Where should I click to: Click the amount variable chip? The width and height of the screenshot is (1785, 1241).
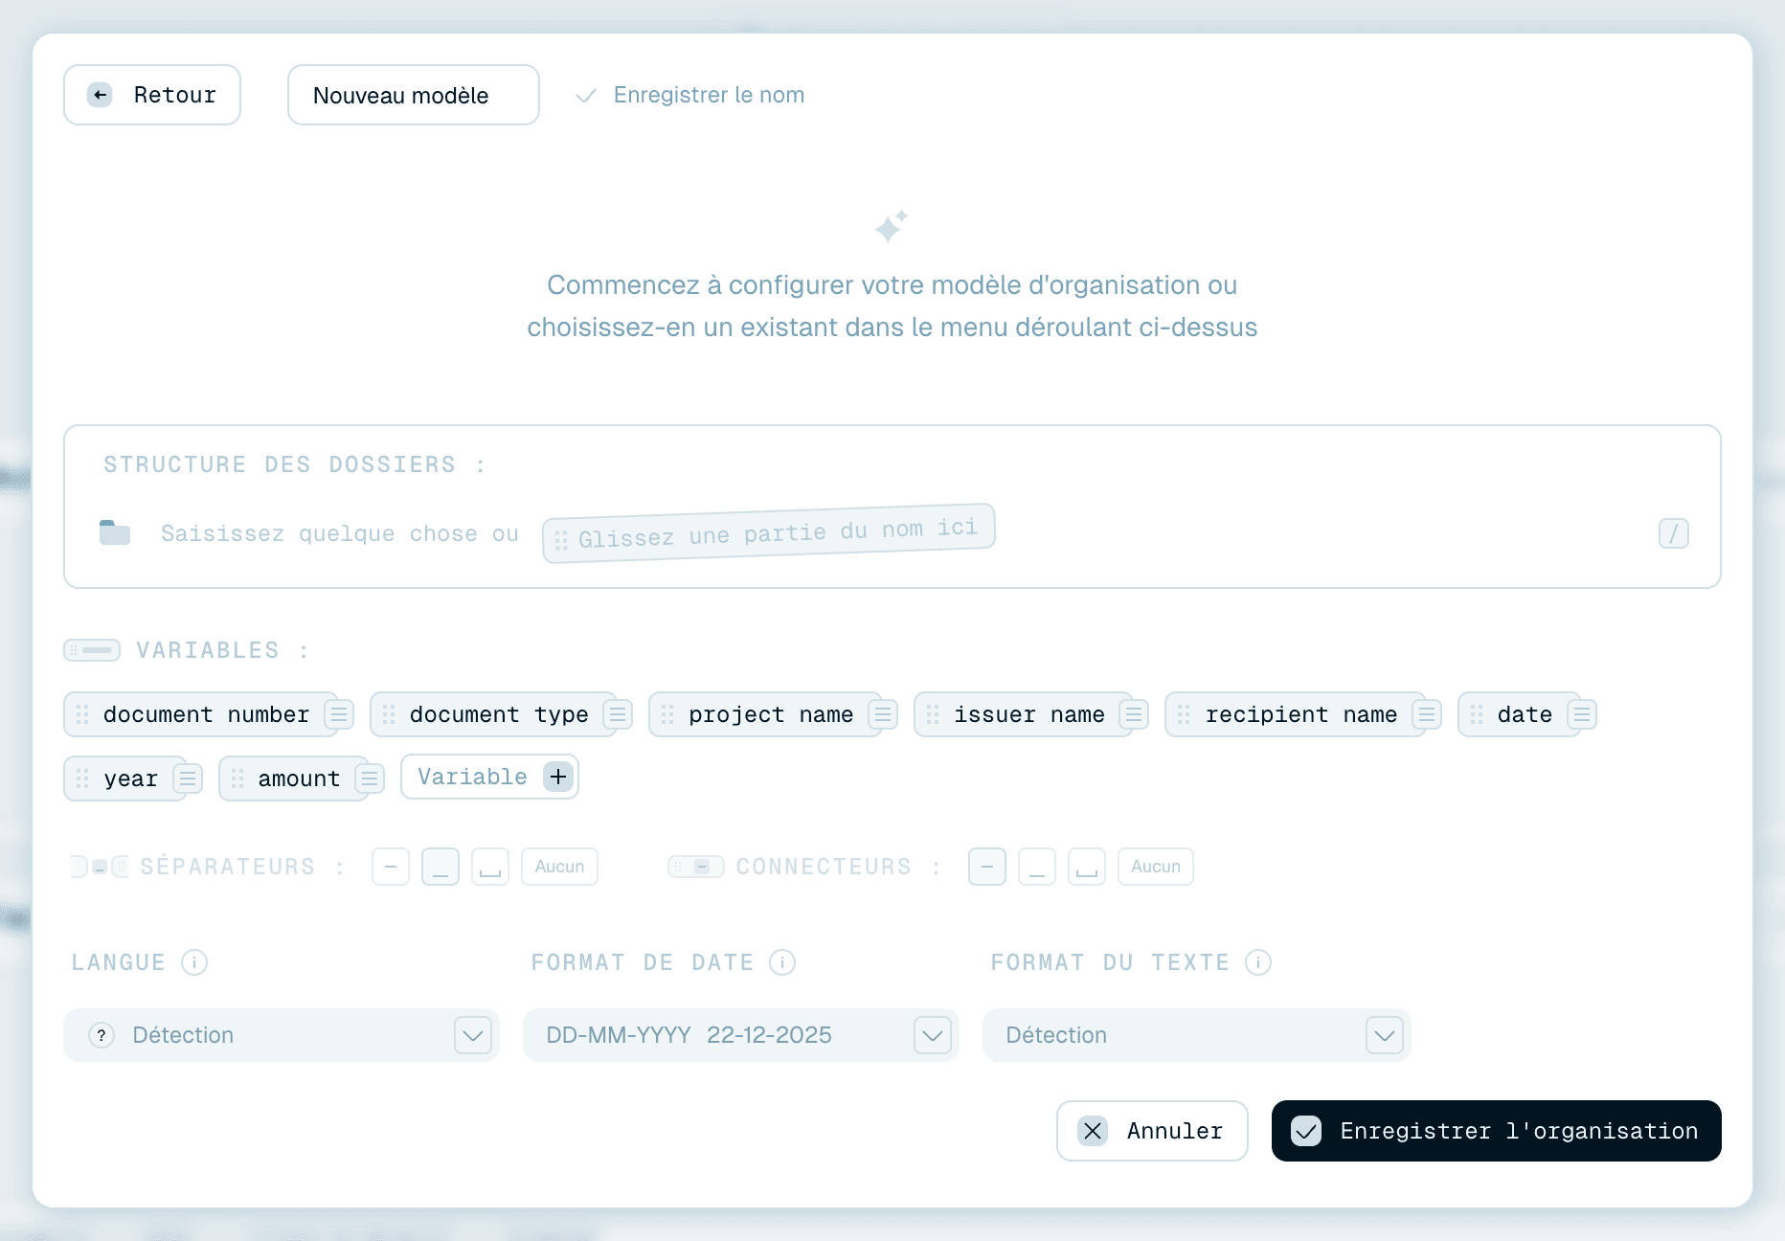click(x=293, y=778)
